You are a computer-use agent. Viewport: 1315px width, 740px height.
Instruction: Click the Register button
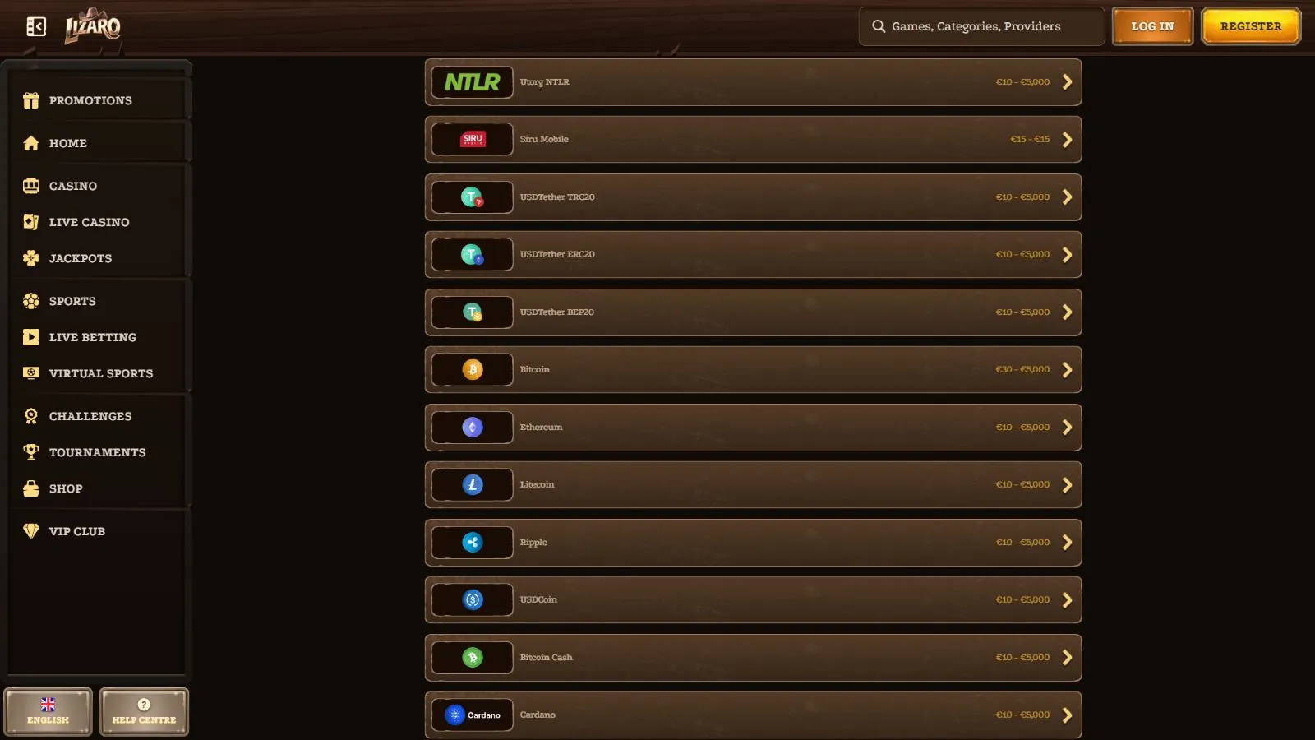(x=1250, y=26)
